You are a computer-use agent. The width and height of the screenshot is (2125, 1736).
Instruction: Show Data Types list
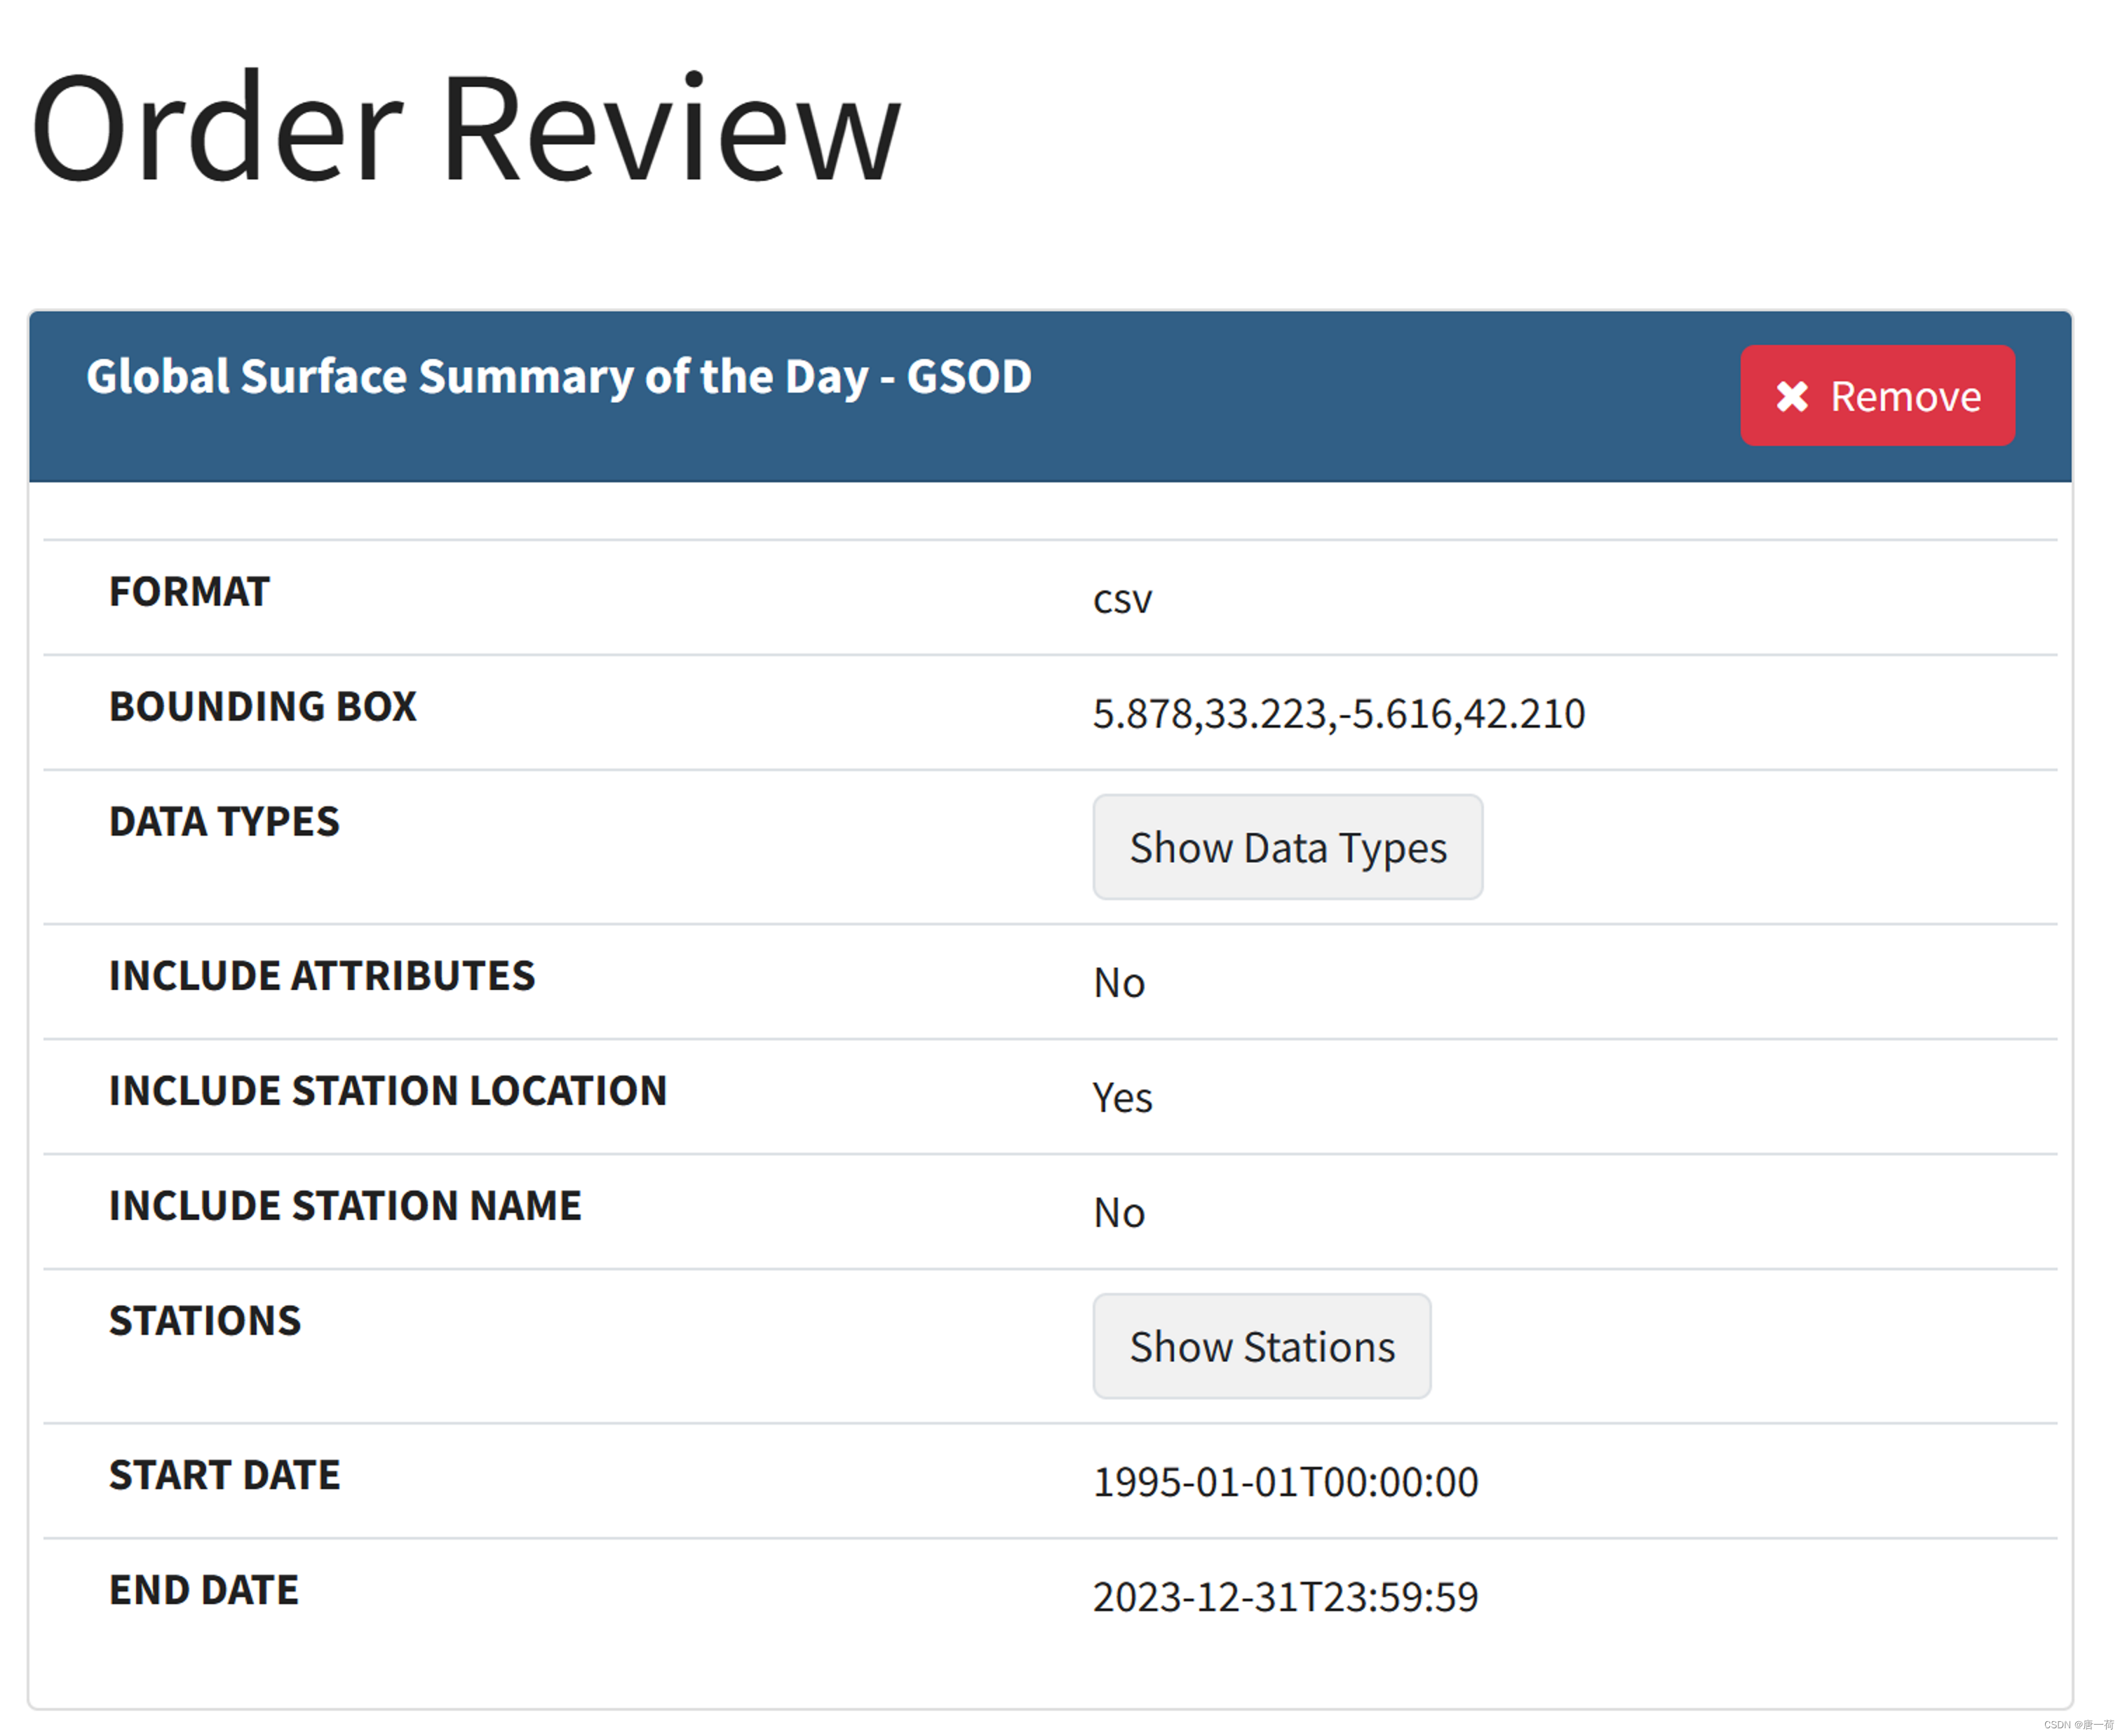pos(1287,848)
